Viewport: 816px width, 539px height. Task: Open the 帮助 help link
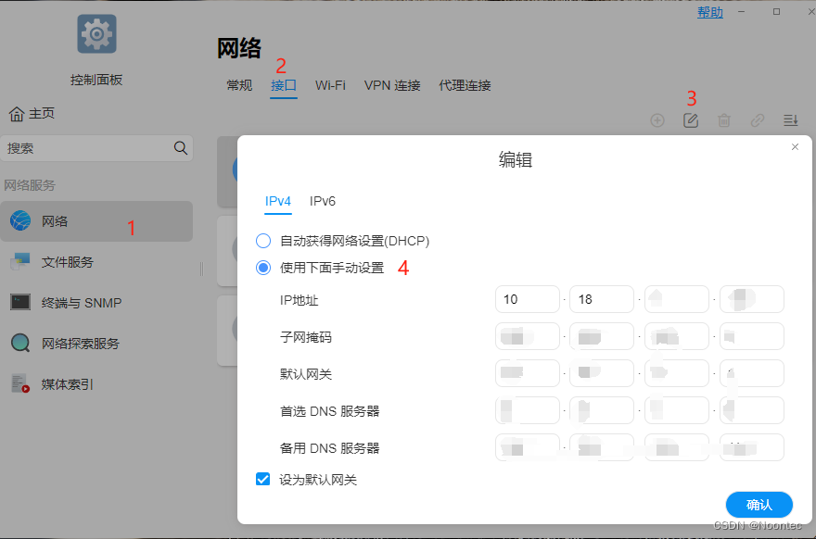709,12
